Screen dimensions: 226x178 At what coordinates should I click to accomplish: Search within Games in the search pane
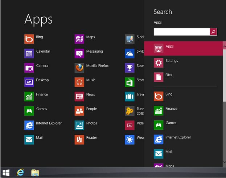point(184,125)
